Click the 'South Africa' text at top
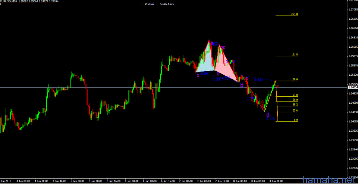This screenshot has height=184, width=358. (167, 4)
